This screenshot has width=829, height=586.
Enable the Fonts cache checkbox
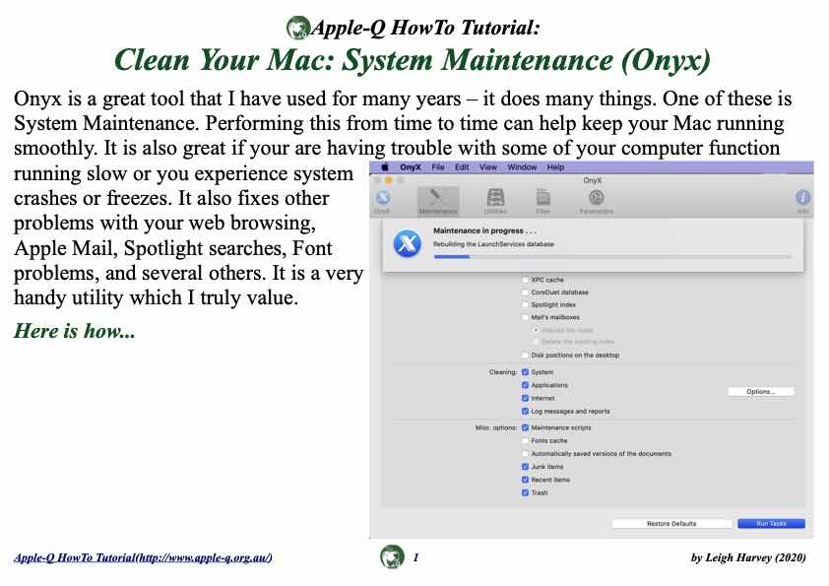click(x=525, y=440)
